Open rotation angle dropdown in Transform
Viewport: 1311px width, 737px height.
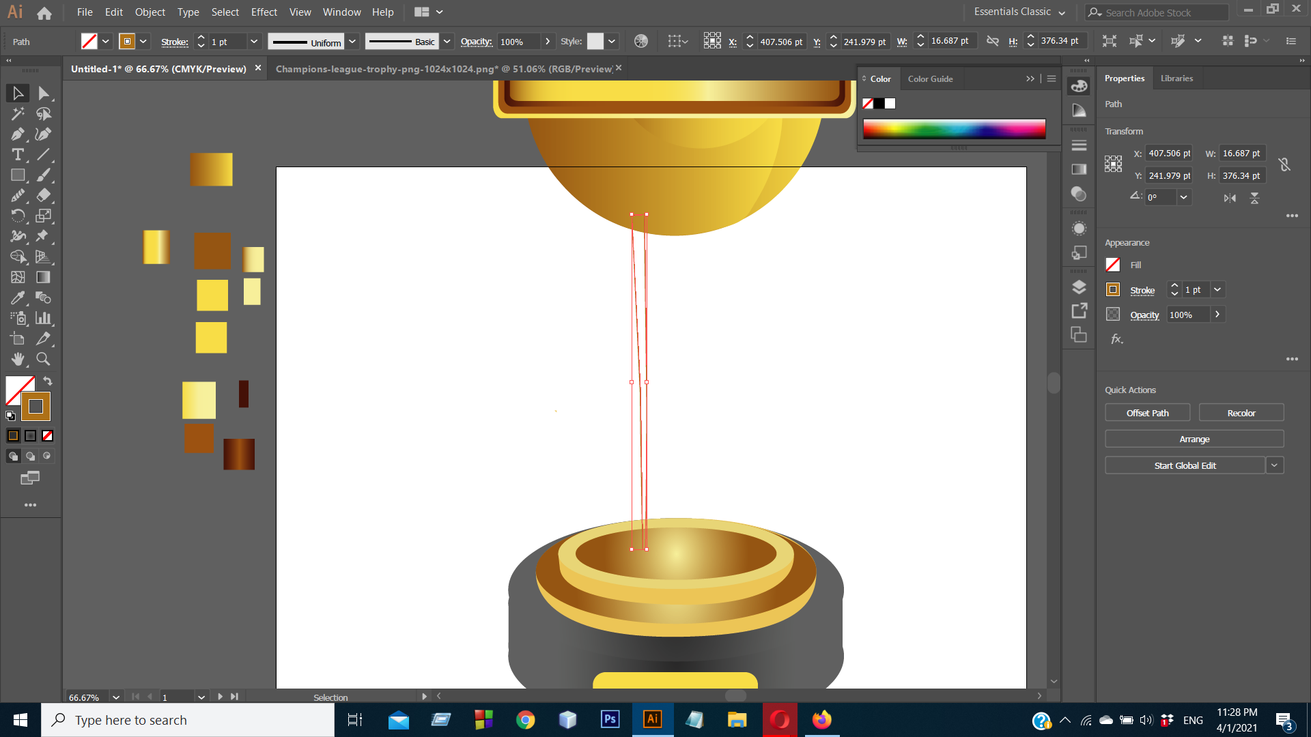(x=1183, y=197)
